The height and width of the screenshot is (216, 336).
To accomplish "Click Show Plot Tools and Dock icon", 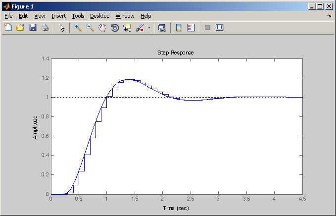I will pos(219,27).
